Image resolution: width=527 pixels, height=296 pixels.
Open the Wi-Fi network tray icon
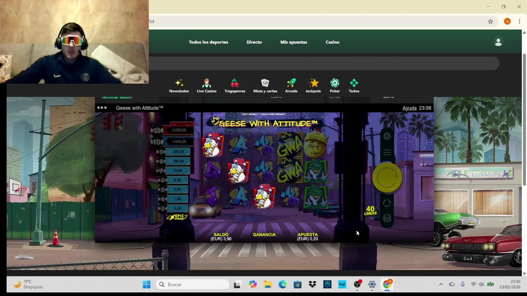473,284
